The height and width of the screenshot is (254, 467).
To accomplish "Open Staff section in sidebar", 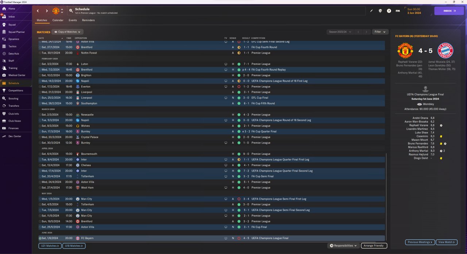I will (11, 61).
